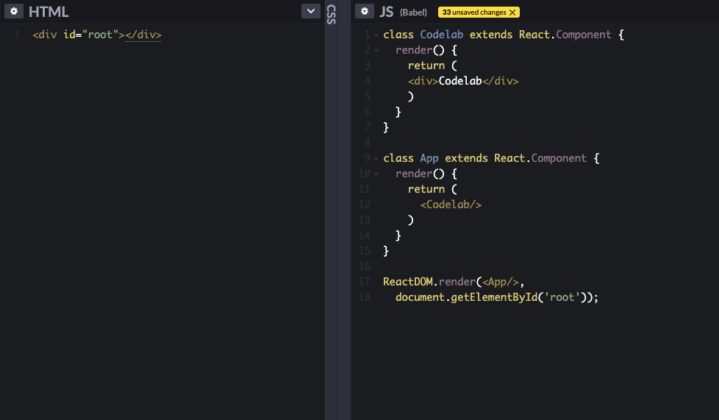Collapse the App class fold arrow
The image size is (719, 420).
[x=376, y=158]
